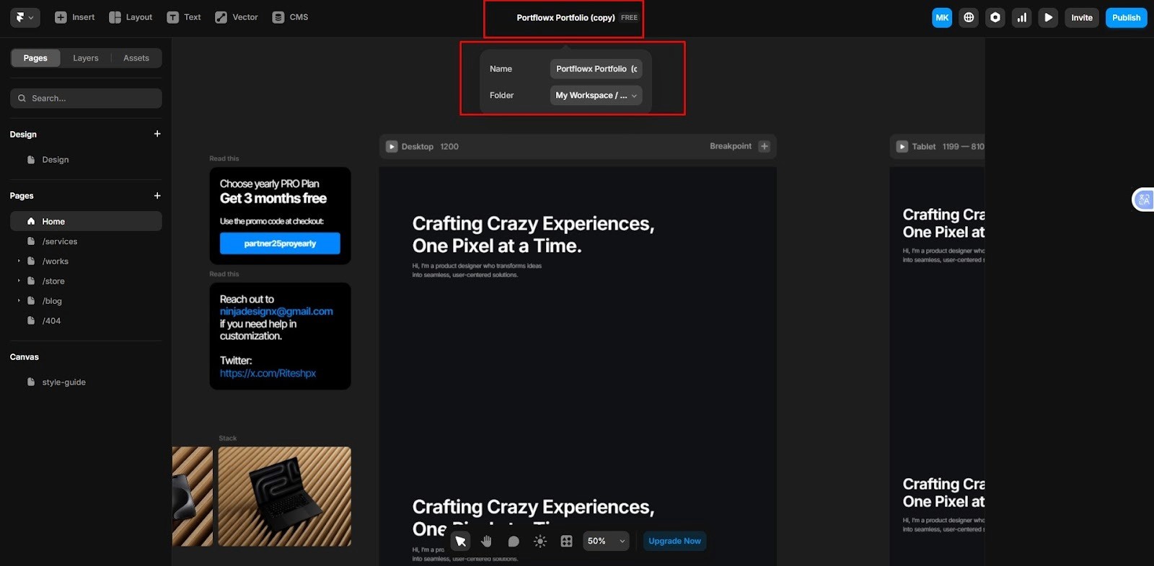Viewport: 1154px width, 566px height.
Task: Click the Search field in sidebar
Action: point(86,98)
